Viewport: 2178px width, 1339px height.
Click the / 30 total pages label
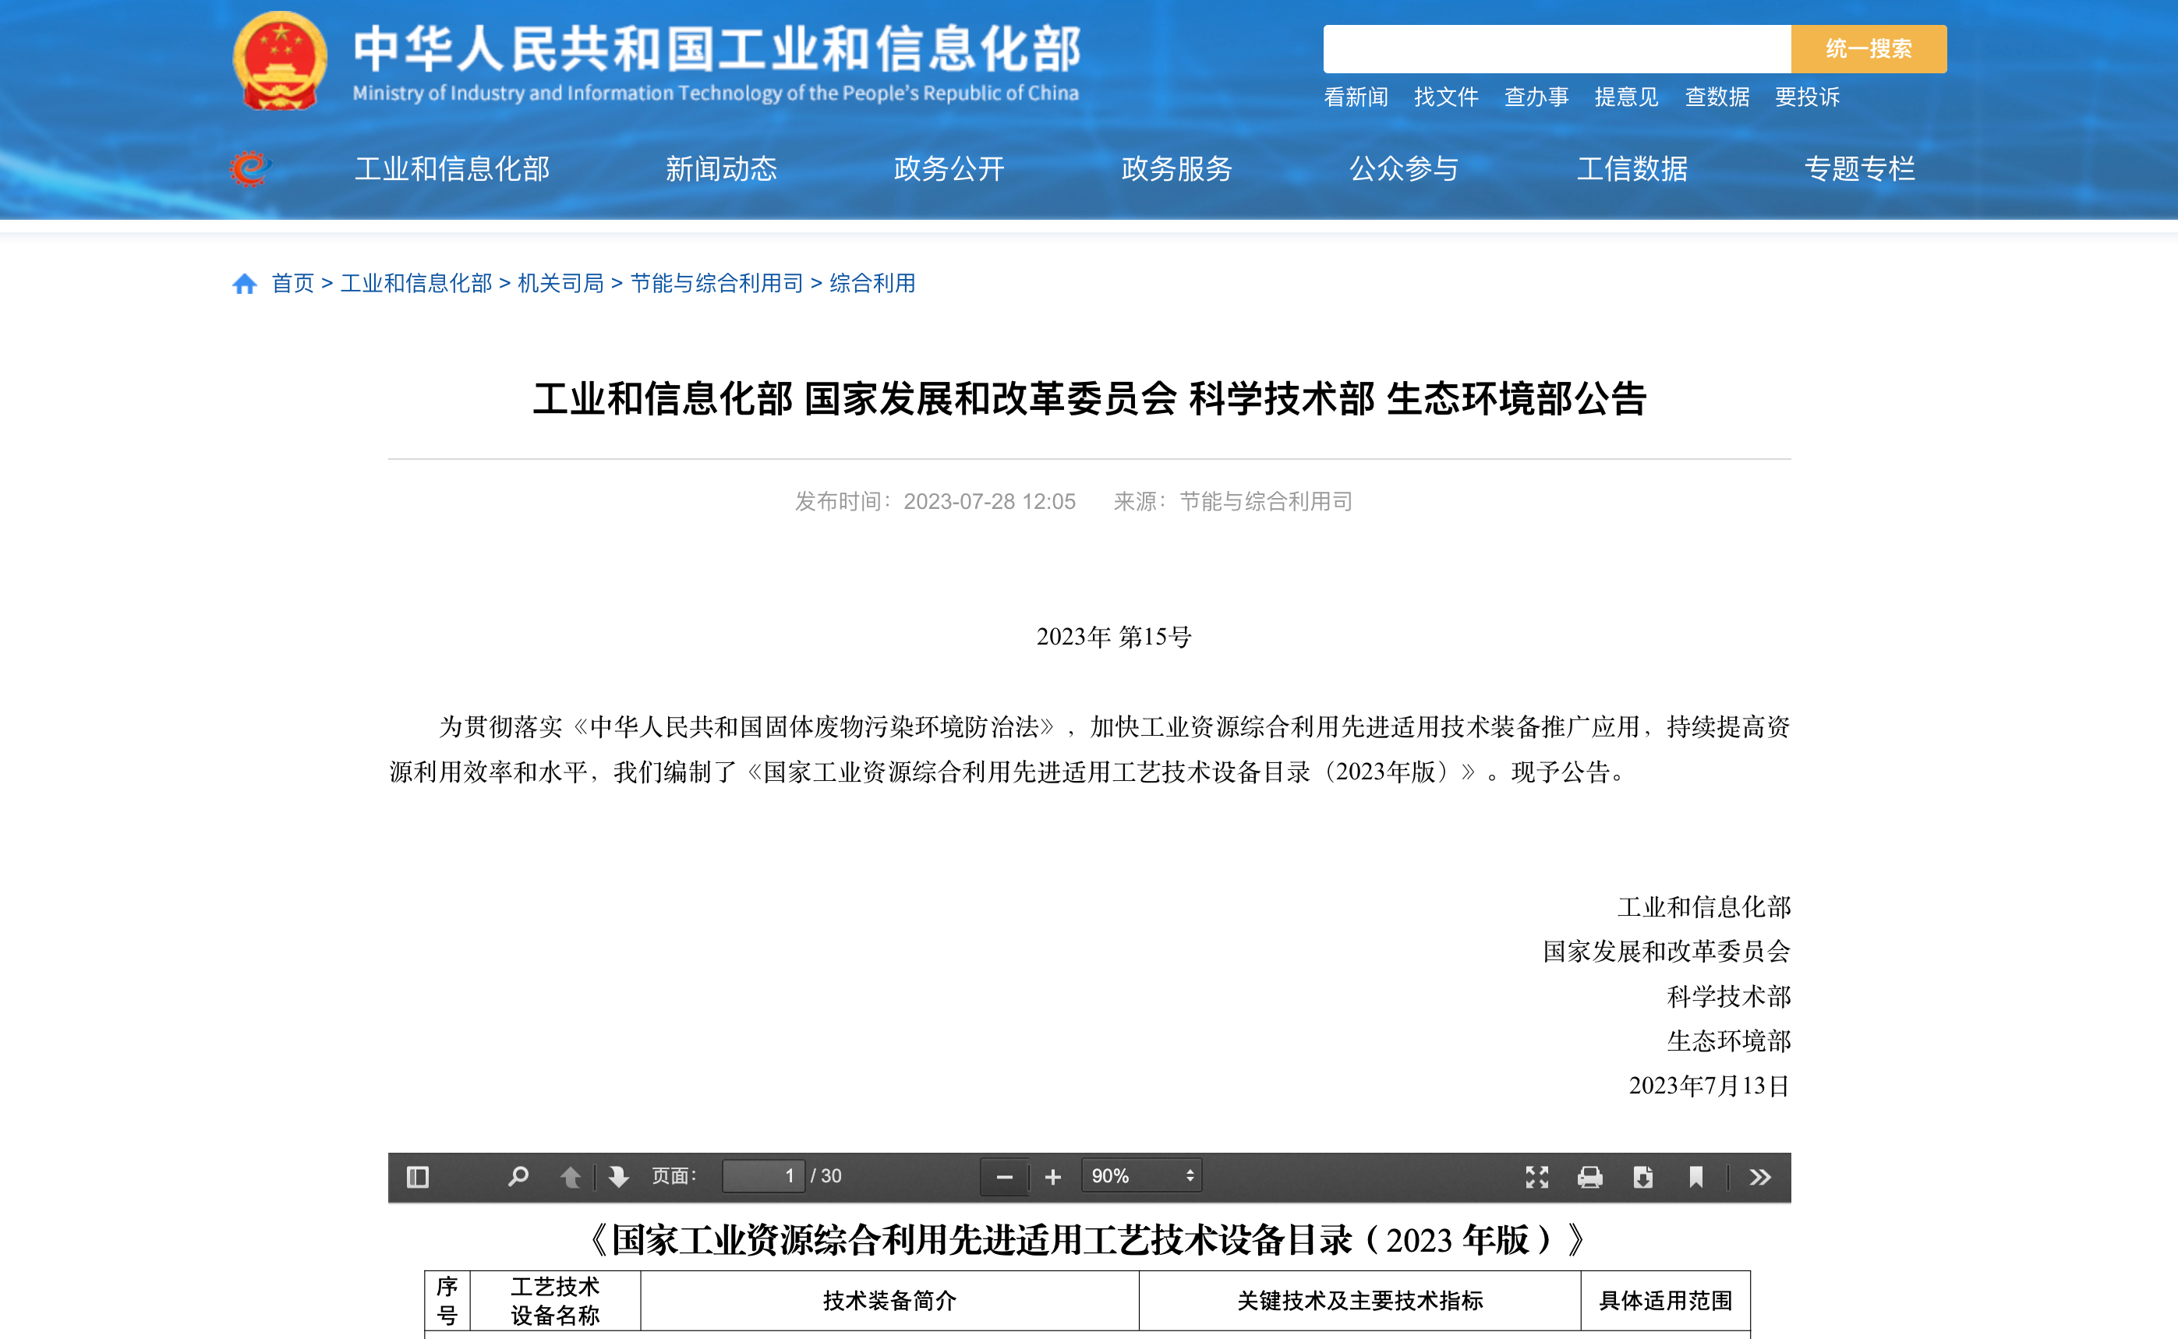click(x=826, y=1176)
